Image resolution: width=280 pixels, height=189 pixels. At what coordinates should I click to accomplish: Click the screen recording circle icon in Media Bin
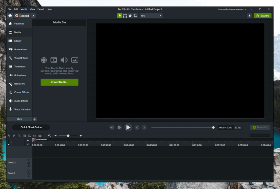click(x=44, y=60)
